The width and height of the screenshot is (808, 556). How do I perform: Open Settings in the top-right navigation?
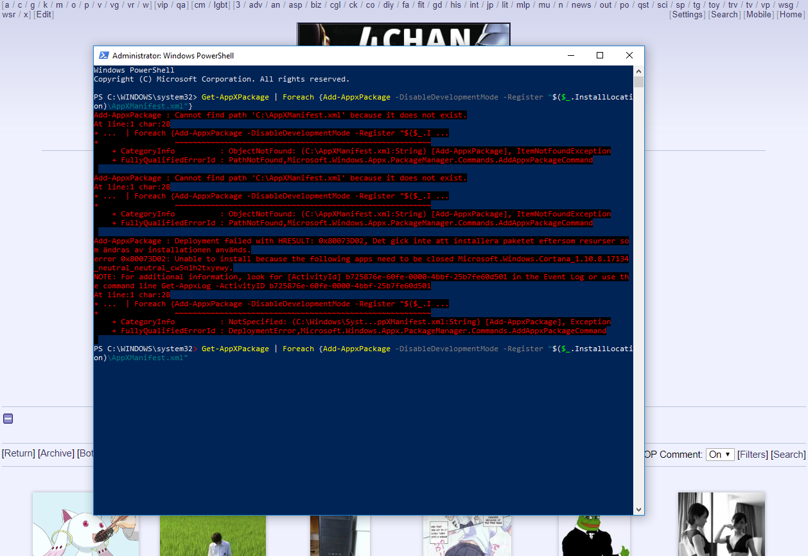point(687,15)
